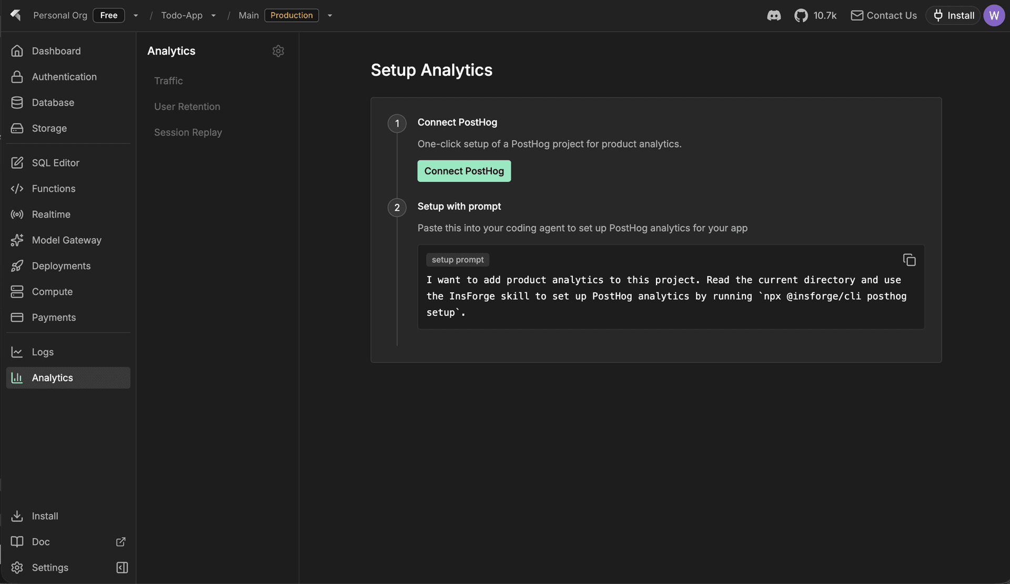Click the setup prompt code text
This screenshot has width=1010, height=584.
pos(666,296)
